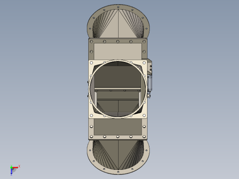The height and width of the screenshot is (179, 239).
Task: Click the blue Z axis arrow of the triad
Action: [11, 172]
